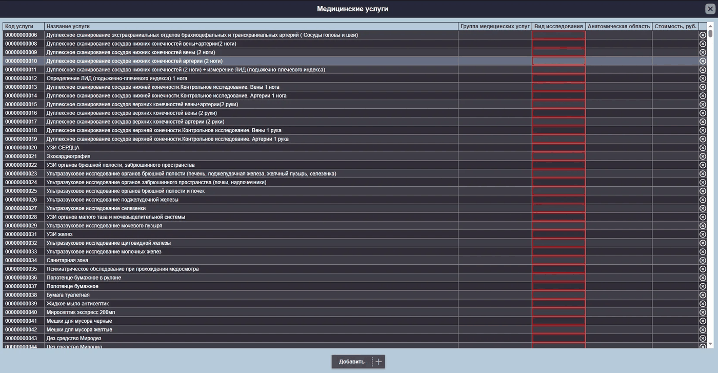The width and height of the screenshot is (718, 373).
Task: Delete service row 00000000006
Action: click(703, 35)
